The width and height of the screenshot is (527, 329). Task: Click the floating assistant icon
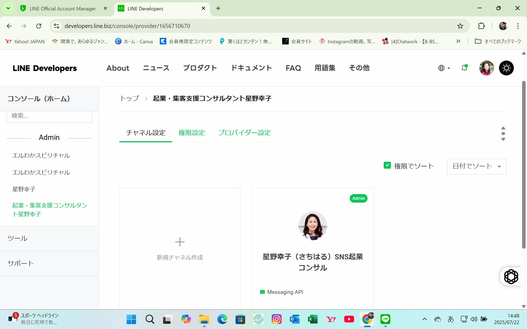point(511,277)
